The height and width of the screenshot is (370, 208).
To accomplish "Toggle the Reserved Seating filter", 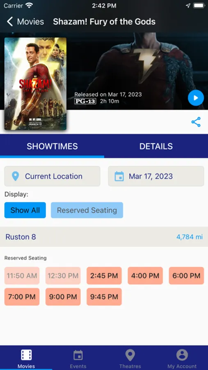I will [x=87, y=210].
